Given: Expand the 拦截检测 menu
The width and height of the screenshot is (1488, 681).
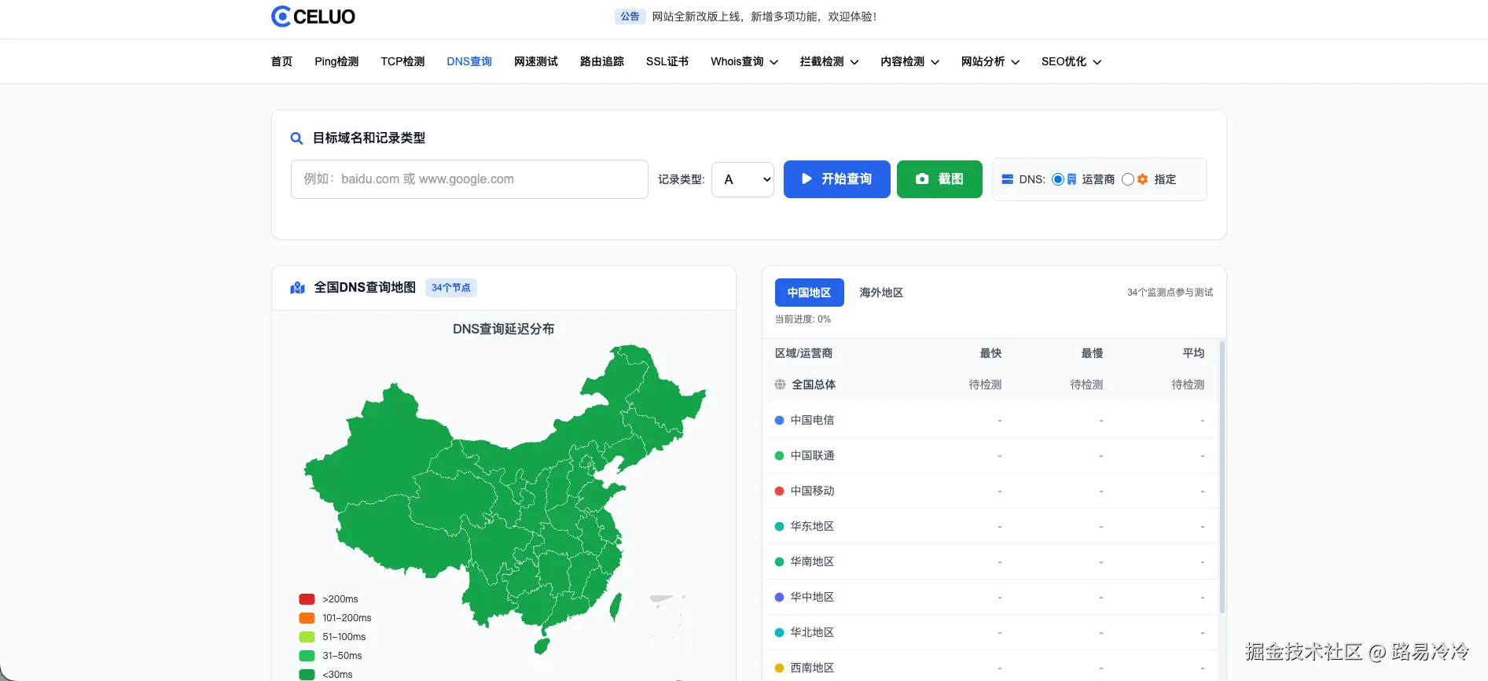Looking at the screenshot, I should point(829,61).
